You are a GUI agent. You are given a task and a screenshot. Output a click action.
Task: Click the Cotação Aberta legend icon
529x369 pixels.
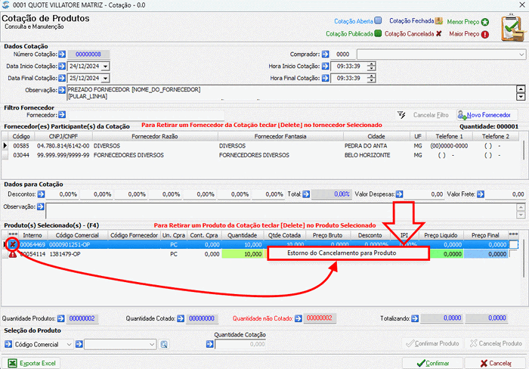click(x=378, y=20)
